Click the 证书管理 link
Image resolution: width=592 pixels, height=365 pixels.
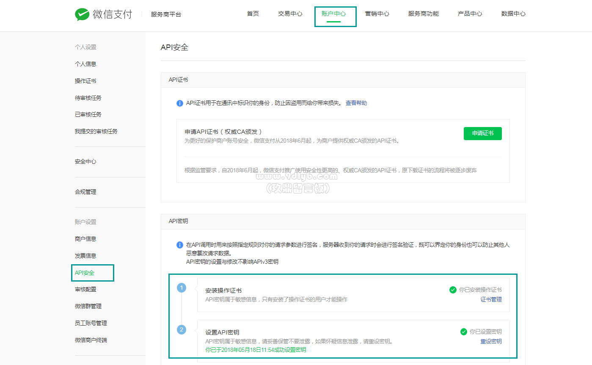click(x=491, y=300)
